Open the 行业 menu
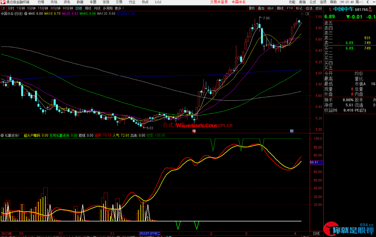 (x=132, y=2)
